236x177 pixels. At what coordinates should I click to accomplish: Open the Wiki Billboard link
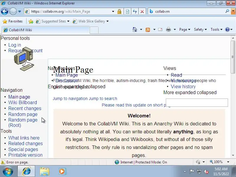23,102
